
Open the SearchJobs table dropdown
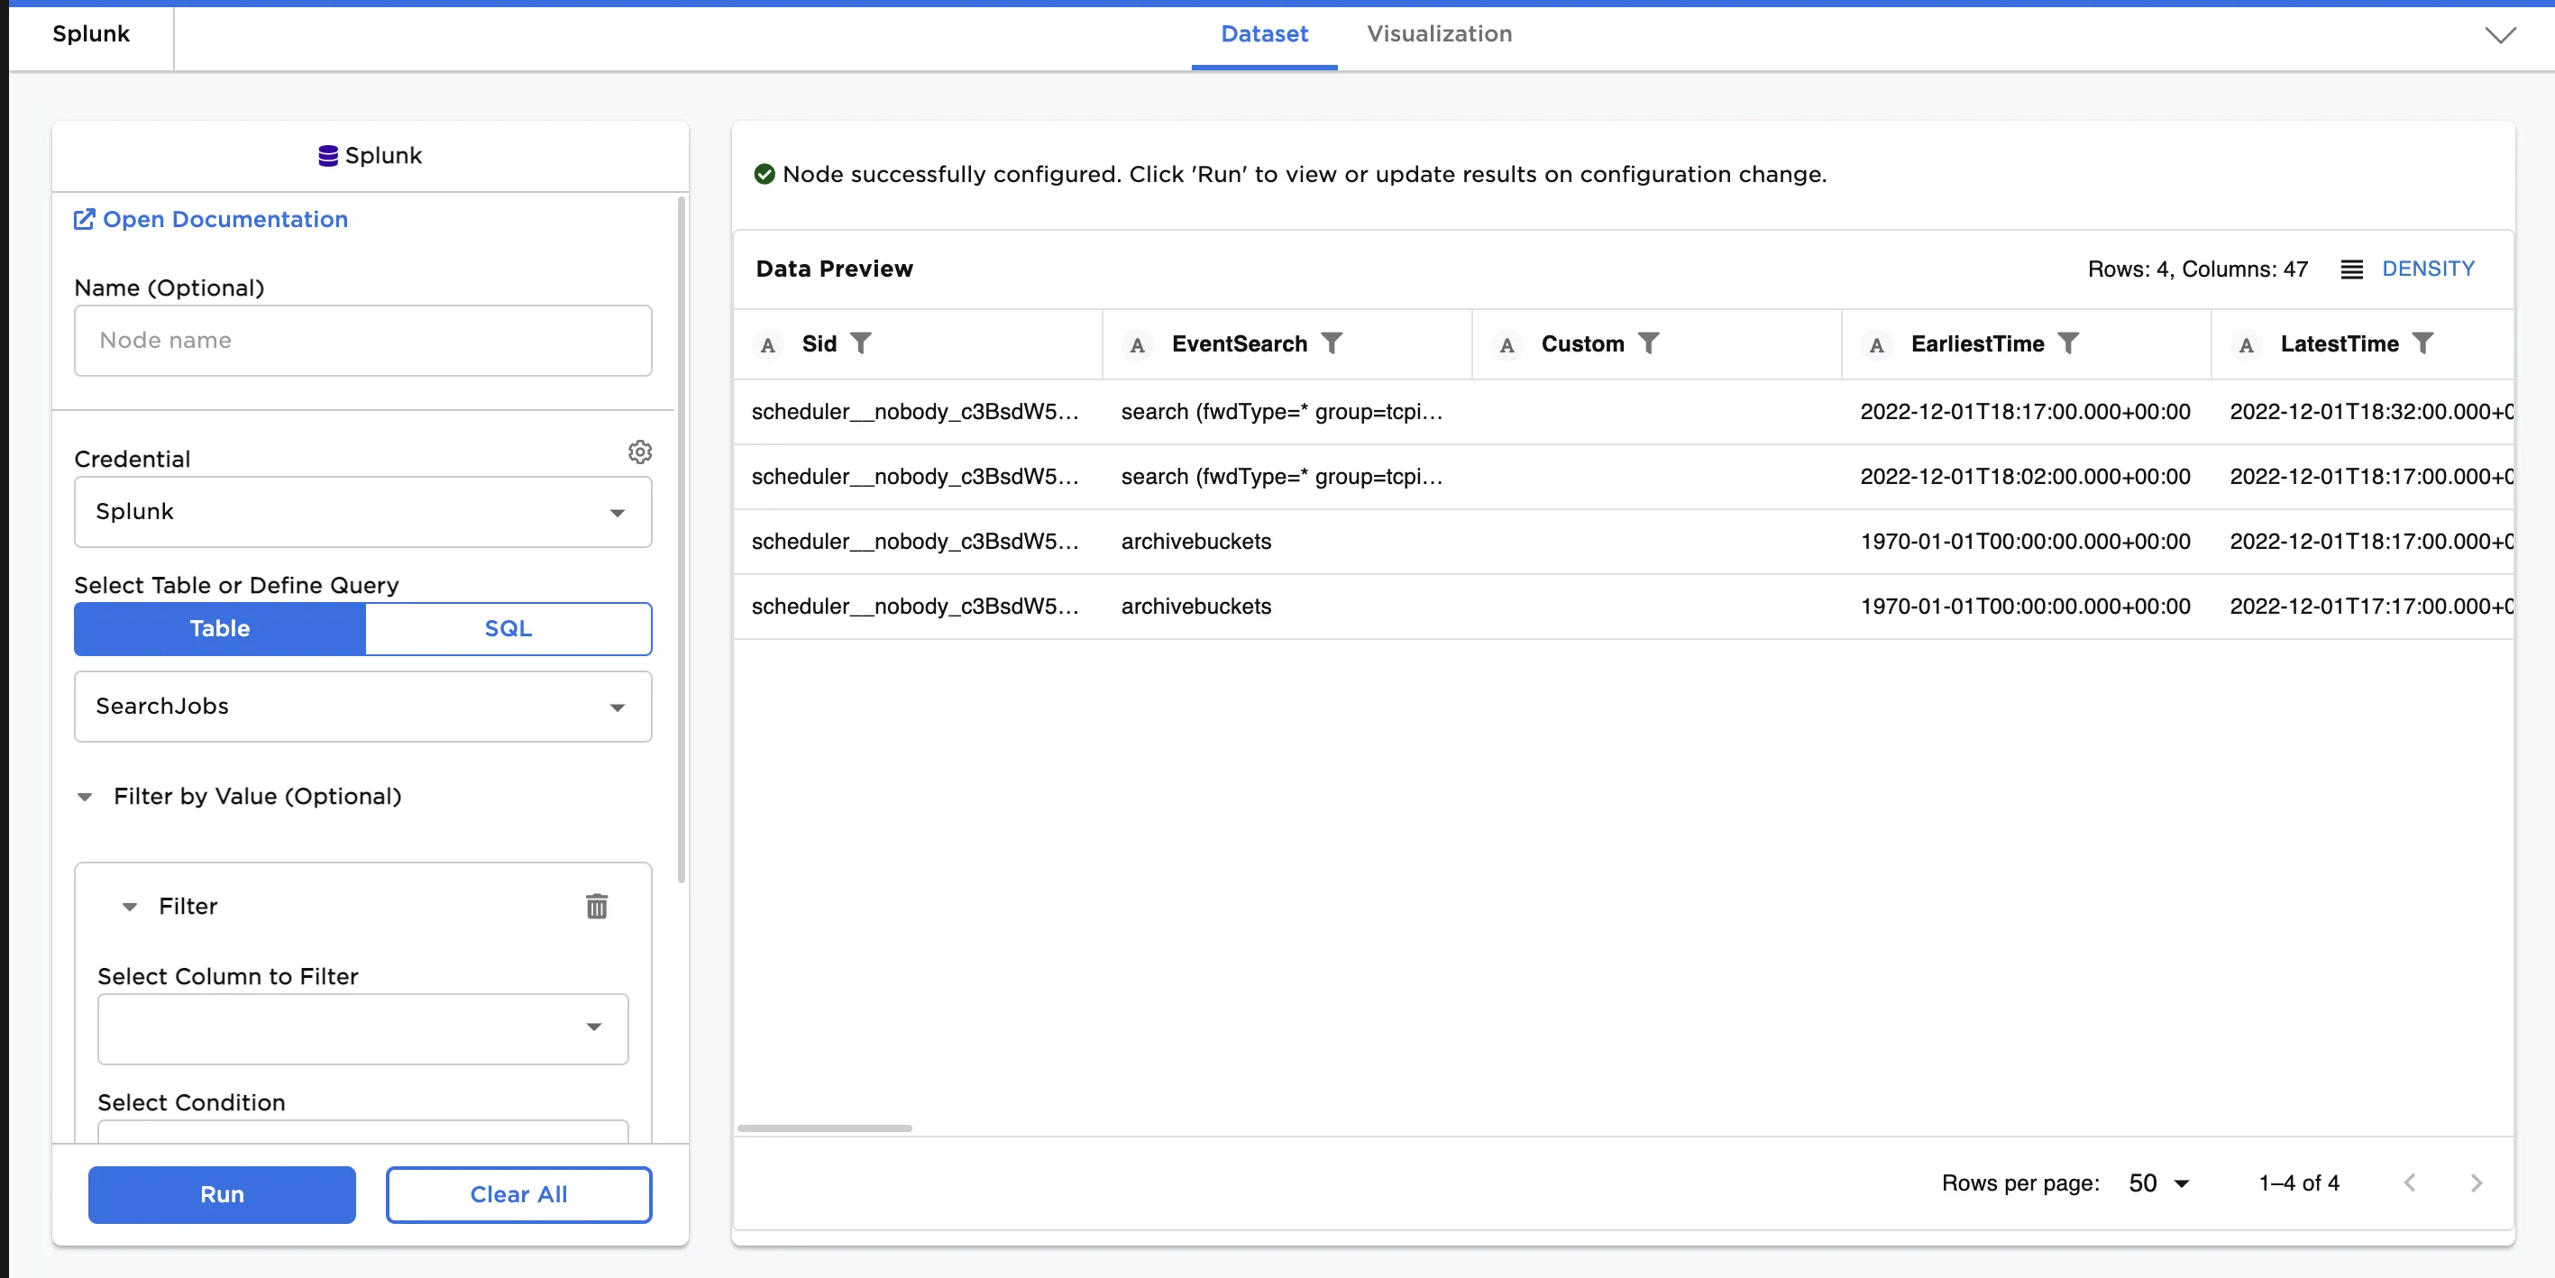(363, 707)
